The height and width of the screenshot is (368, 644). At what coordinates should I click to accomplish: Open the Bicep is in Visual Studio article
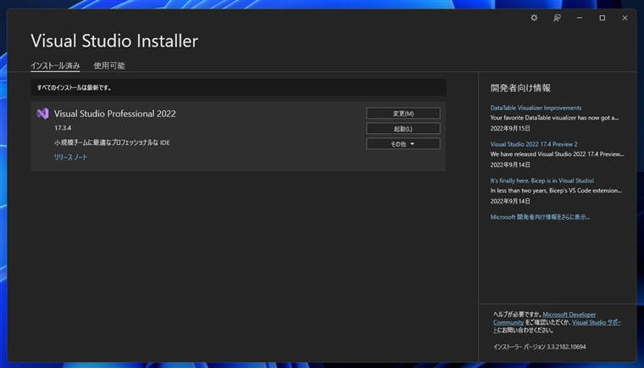pos(541,181)
